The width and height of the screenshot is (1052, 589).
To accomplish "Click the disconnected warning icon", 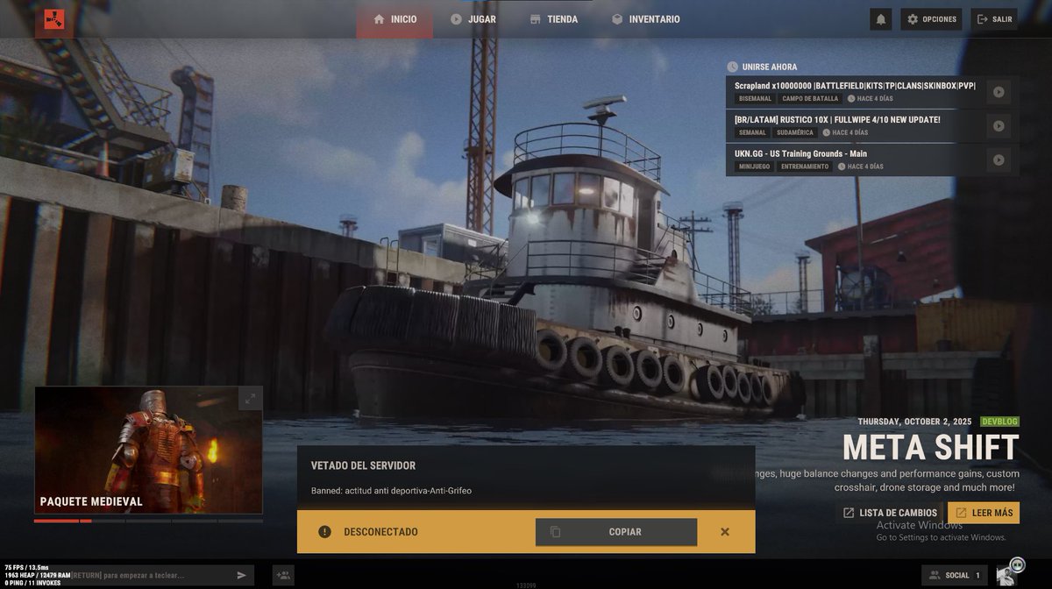I will (x=324, y=532).
